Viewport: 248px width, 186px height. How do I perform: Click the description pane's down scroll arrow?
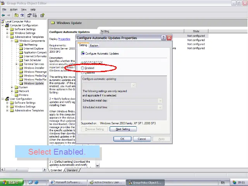click(97, 165)
